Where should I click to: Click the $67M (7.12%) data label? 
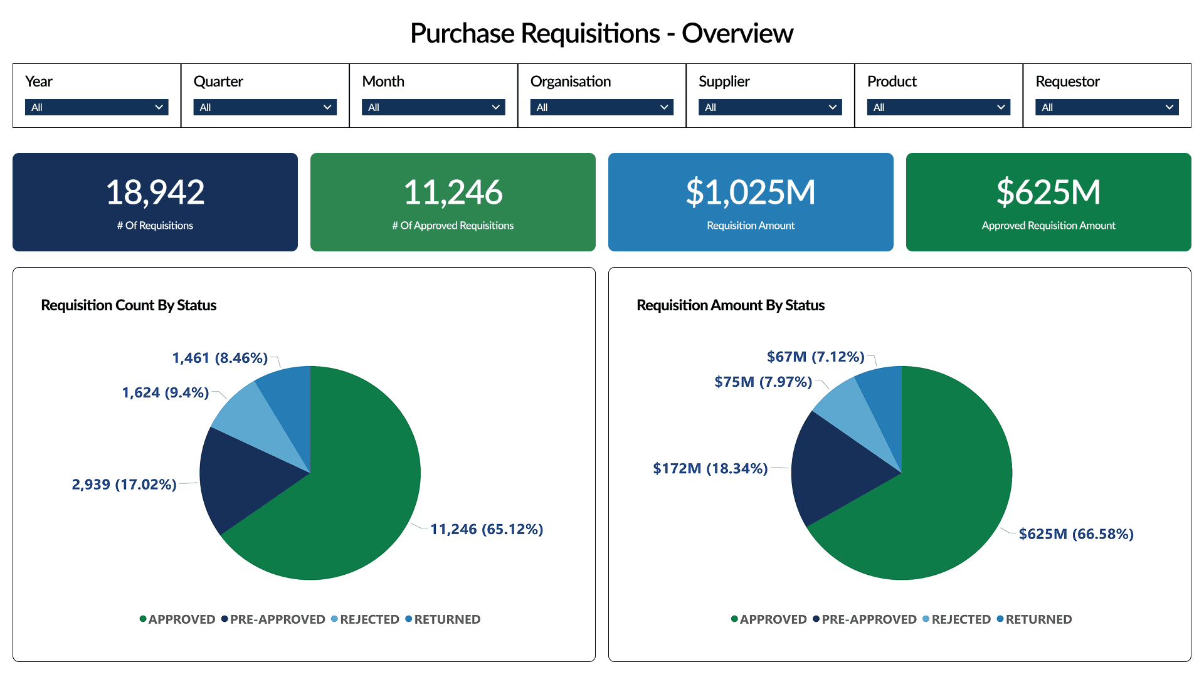(x=815, y=357)
